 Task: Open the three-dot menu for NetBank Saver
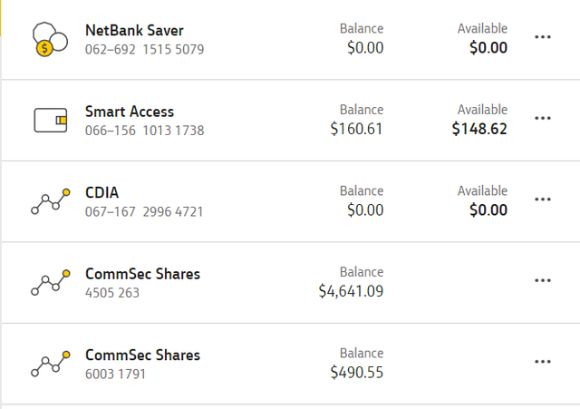point(543,37)
